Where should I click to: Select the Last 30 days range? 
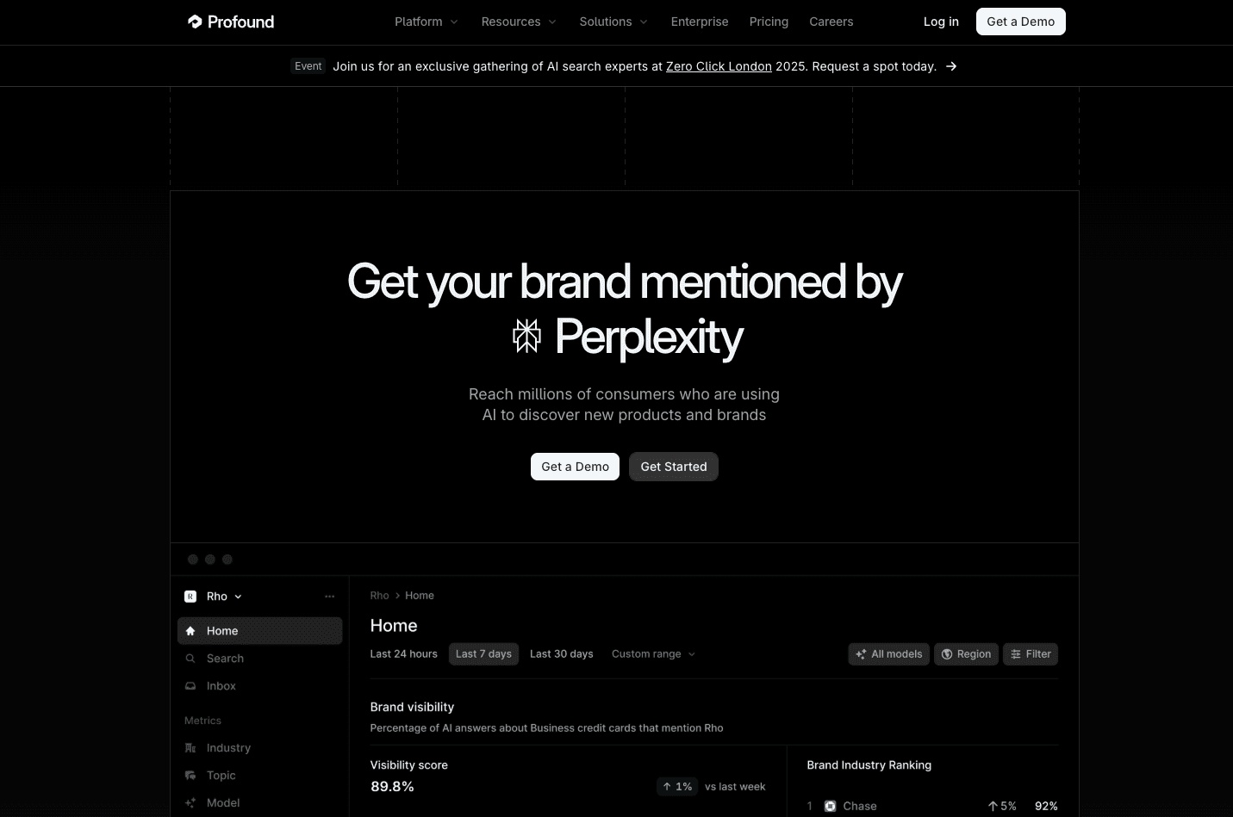point(561,654)
